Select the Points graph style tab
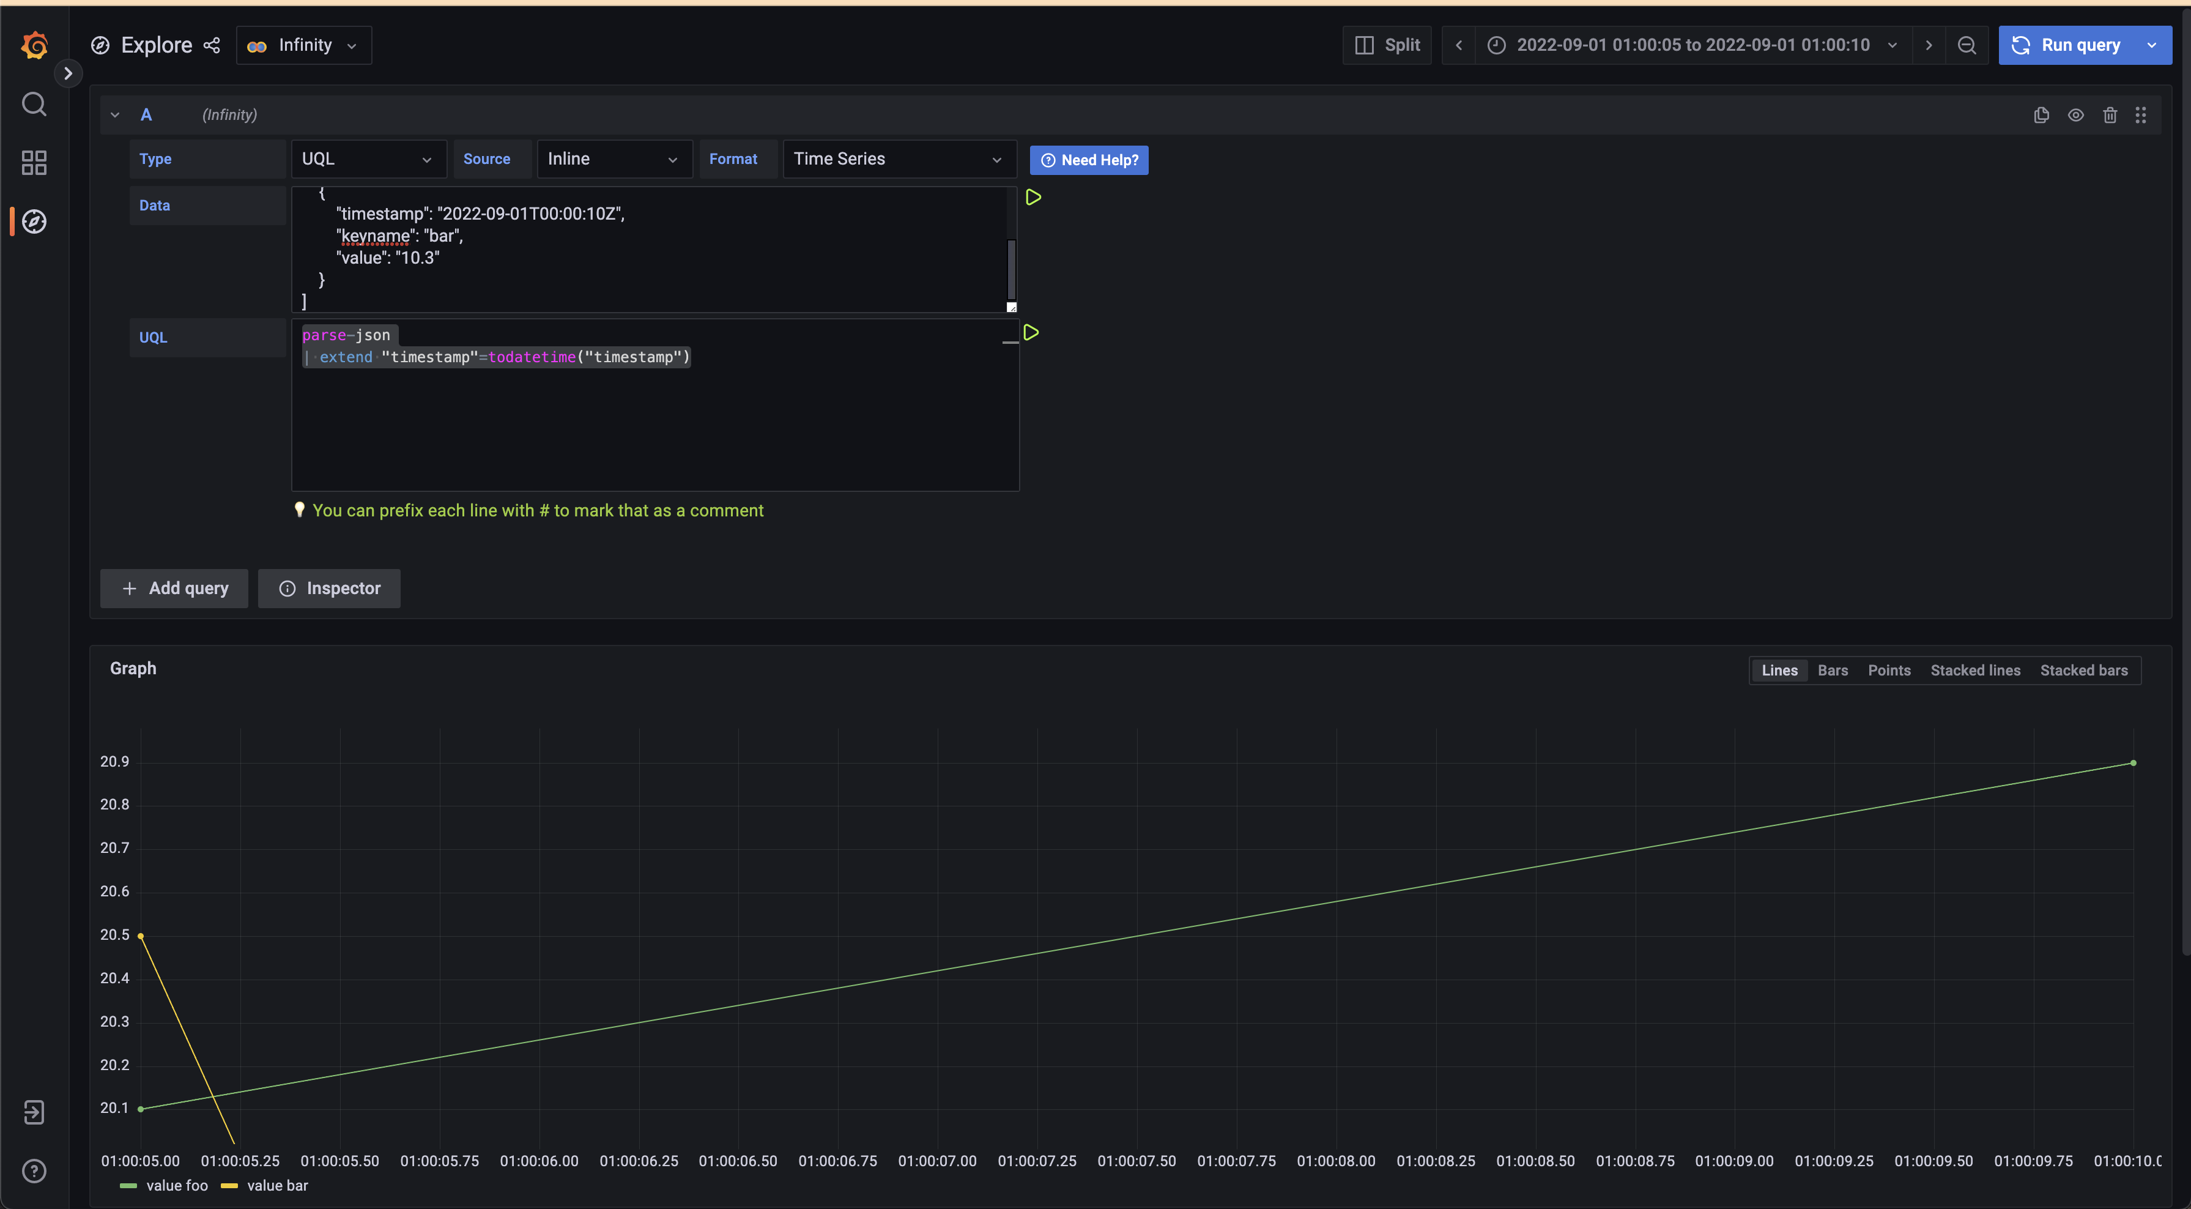Viewport: 2191px width, 1209px height. (x=1888, y=669)
